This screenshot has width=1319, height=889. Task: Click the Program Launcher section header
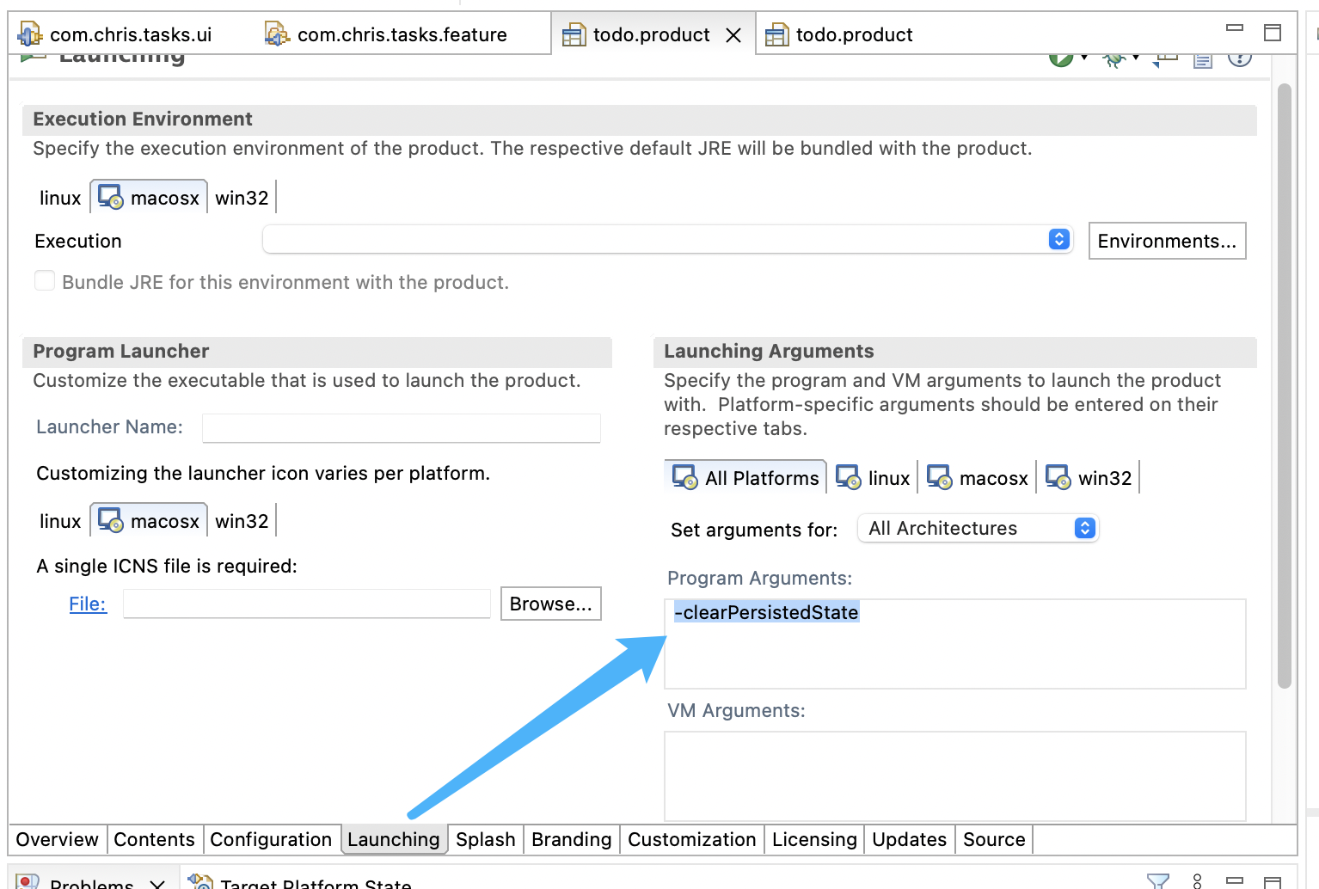click(317, 352)
